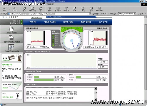The width and height of the screenshot is (147, 106).
Task: Click the Print toolbar icon
Action: coord(91,8)
